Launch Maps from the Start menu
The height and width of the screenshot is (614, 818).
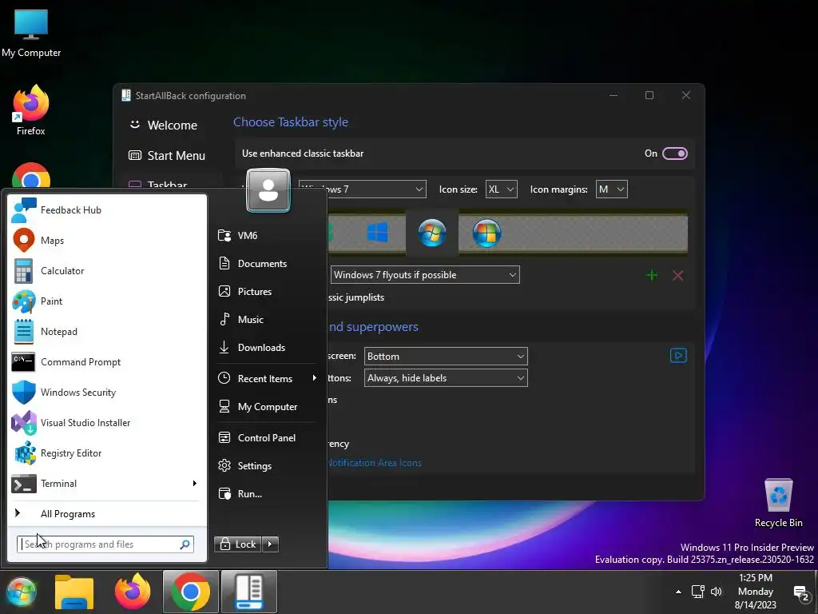pyautogui.click(x=107, y=240)
